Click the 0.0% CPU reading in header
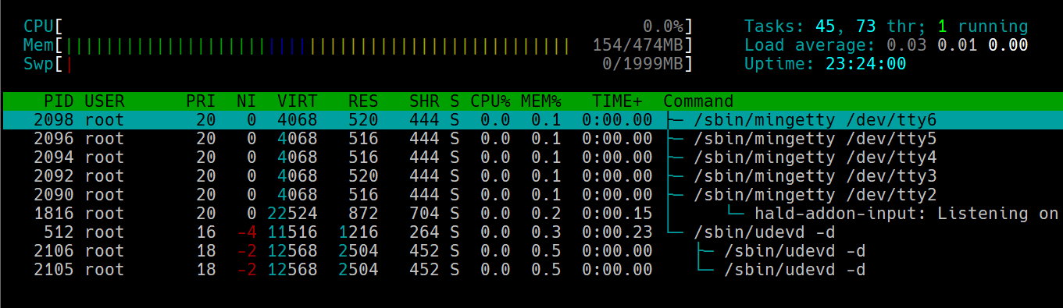The image size is (1063, 308). 662,27
